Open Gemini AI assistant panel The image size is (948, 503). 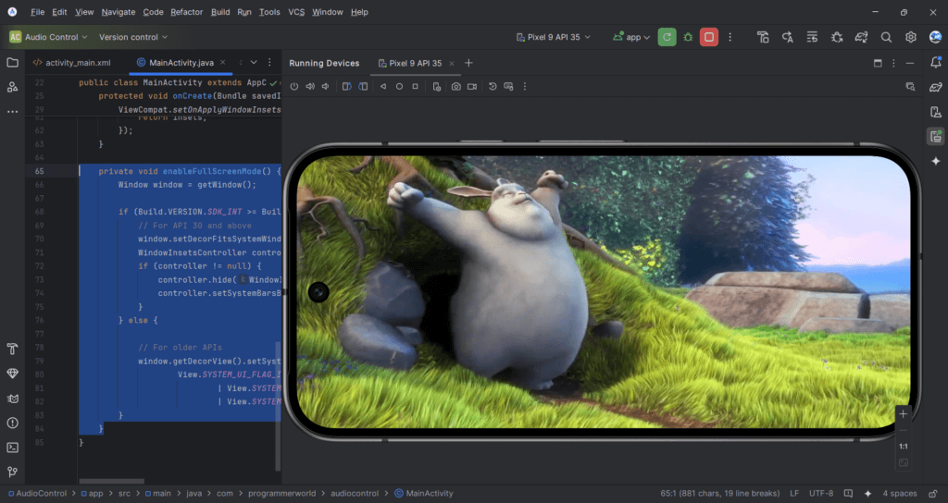[x=936, y=161]
